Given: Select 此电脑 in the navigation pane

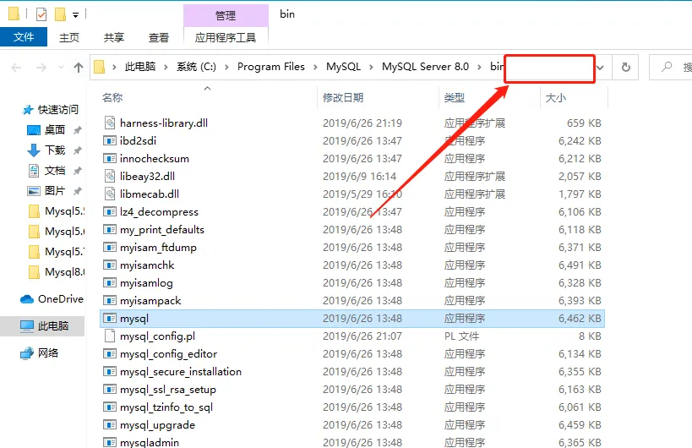Looking at the screenshot, I should (x=53, y=325).
